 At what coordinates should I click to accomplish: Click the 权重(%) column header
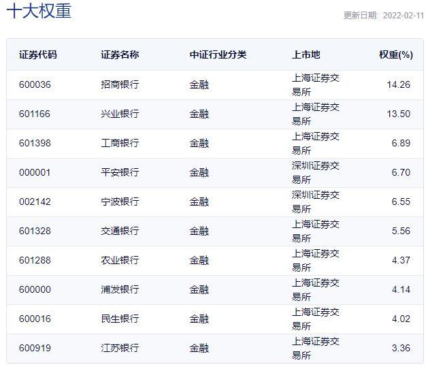point(395,54)
